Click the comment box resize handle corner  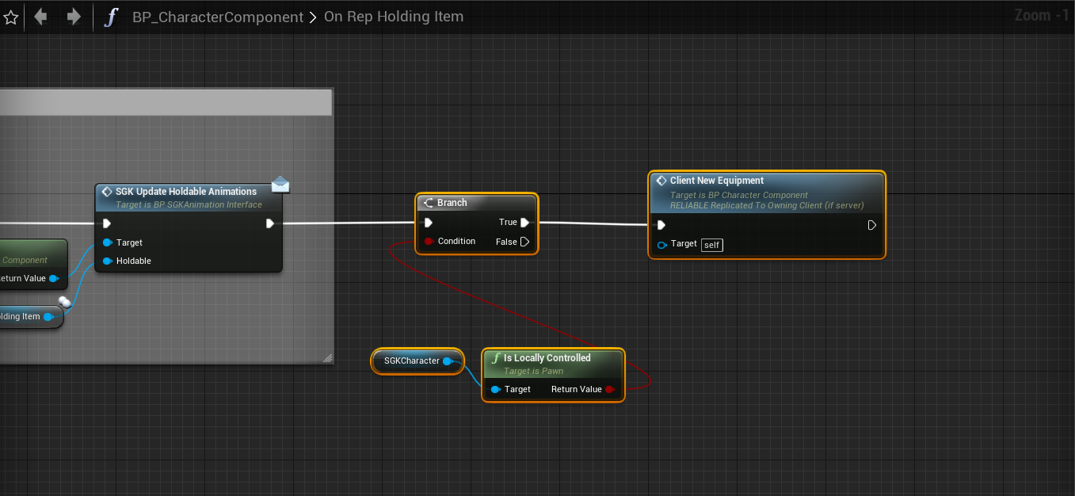tap(327, 359)
